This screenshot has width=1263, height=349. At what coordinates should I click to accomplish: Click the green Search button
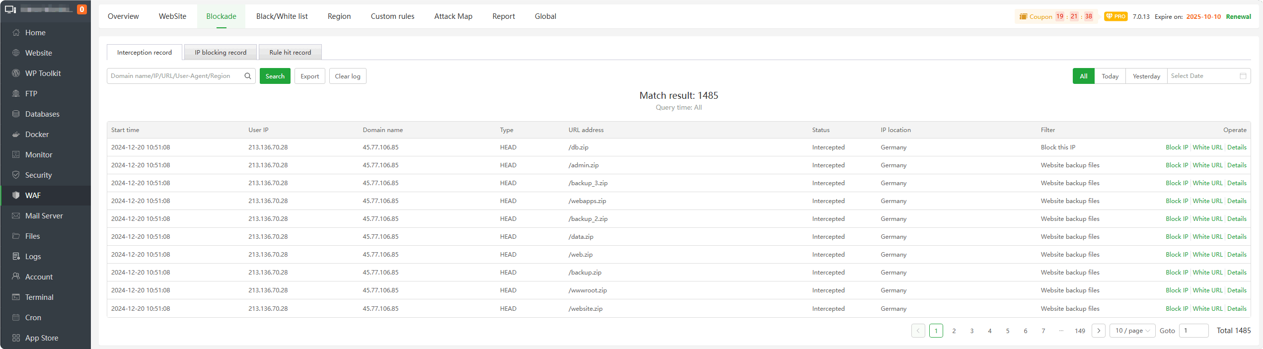click(x=275, y=76)
